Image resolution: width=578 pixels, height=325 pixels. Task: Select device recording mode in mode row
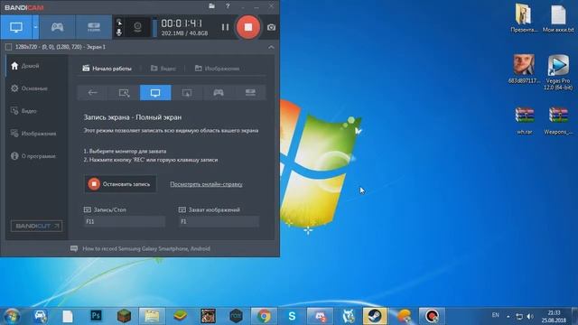click(250, 92)
